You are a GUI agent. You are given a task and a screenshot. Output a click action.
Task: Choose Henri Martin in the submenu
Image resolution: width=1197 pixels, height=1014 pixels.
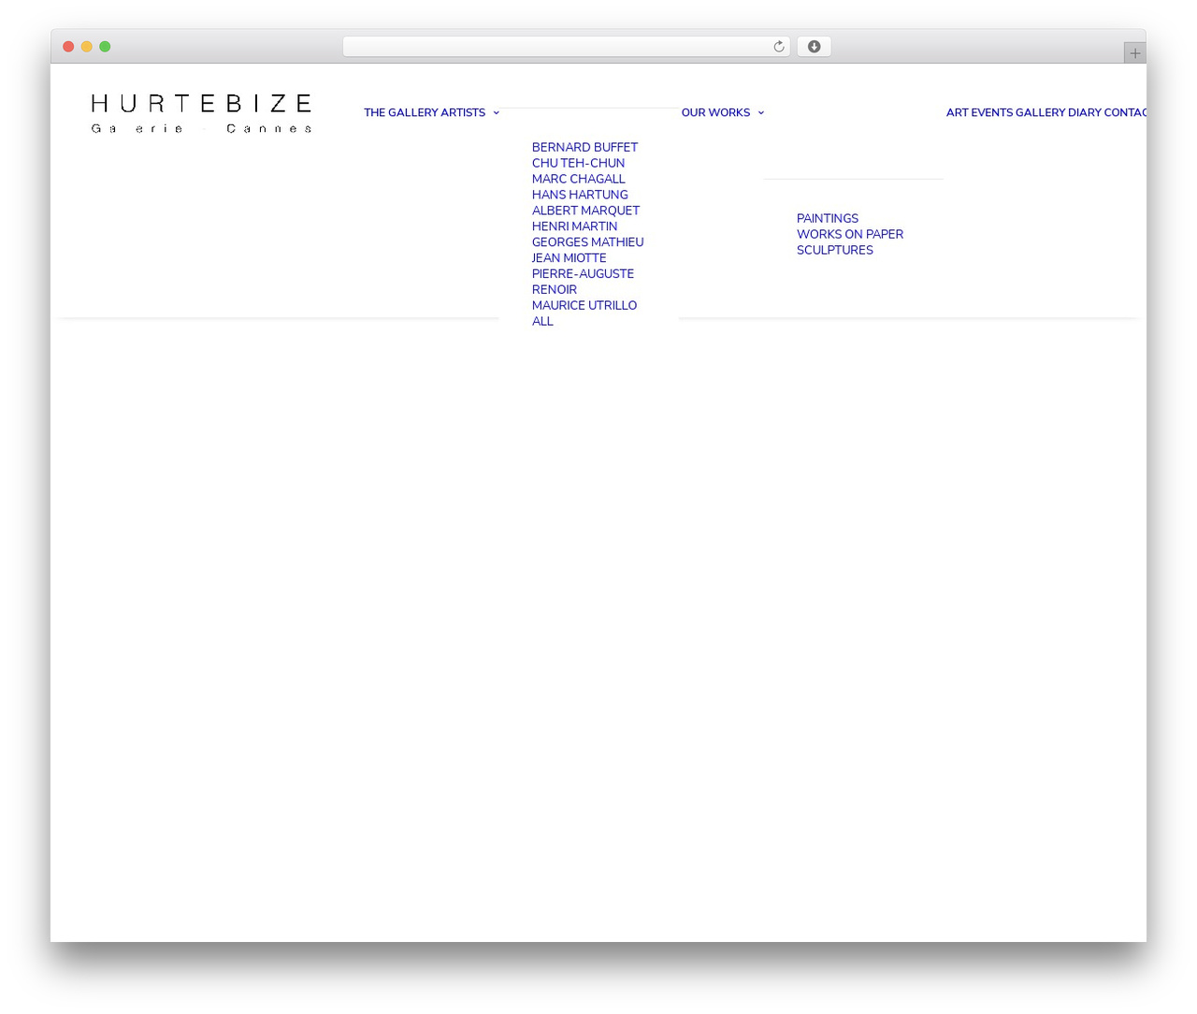(574, 226)
